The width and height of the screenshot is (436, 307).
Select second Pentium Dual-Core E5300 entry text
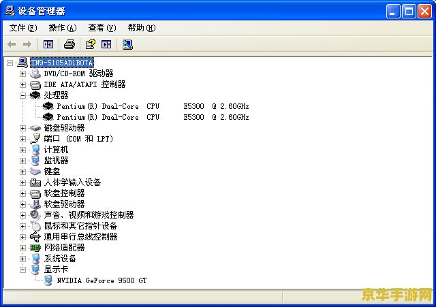coord(153,117)
